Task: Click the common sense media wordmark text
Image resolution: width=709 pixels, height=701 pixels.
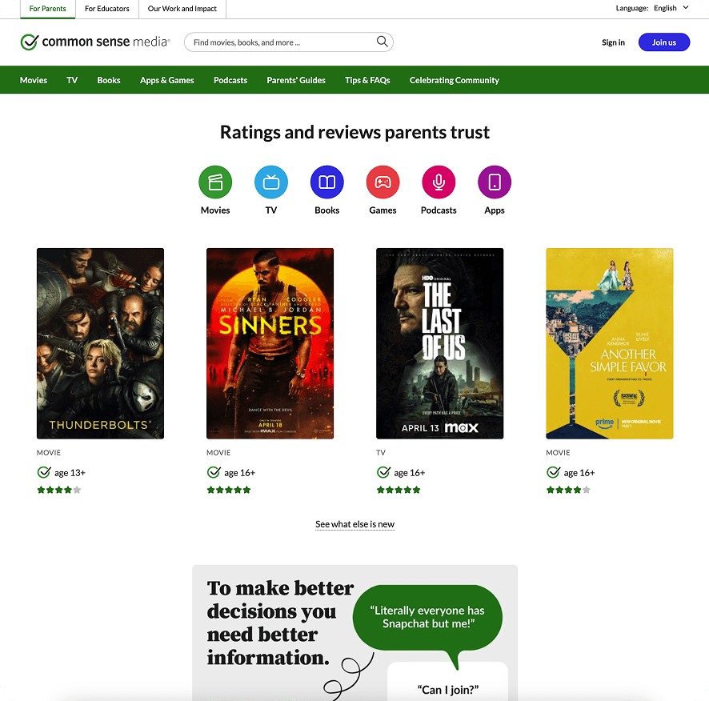Action: pos(106,42)
